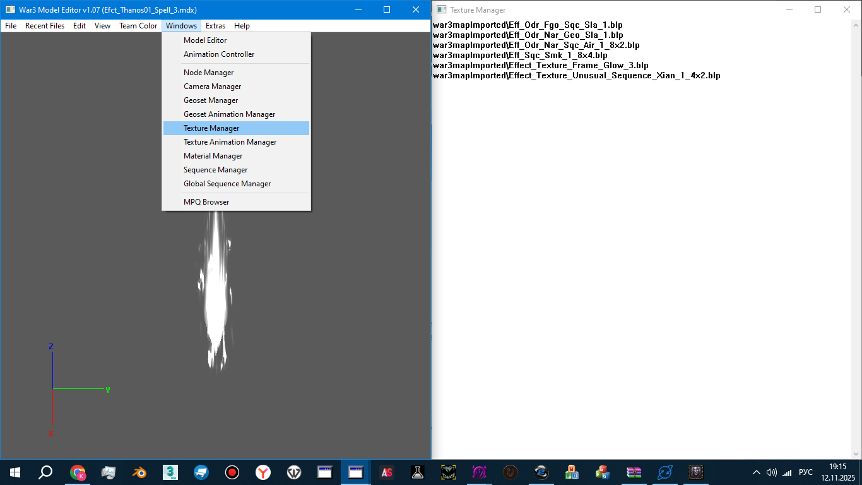Select texture Effect_Texture_Frame_Glow_3.blp

tap(540, 66)
